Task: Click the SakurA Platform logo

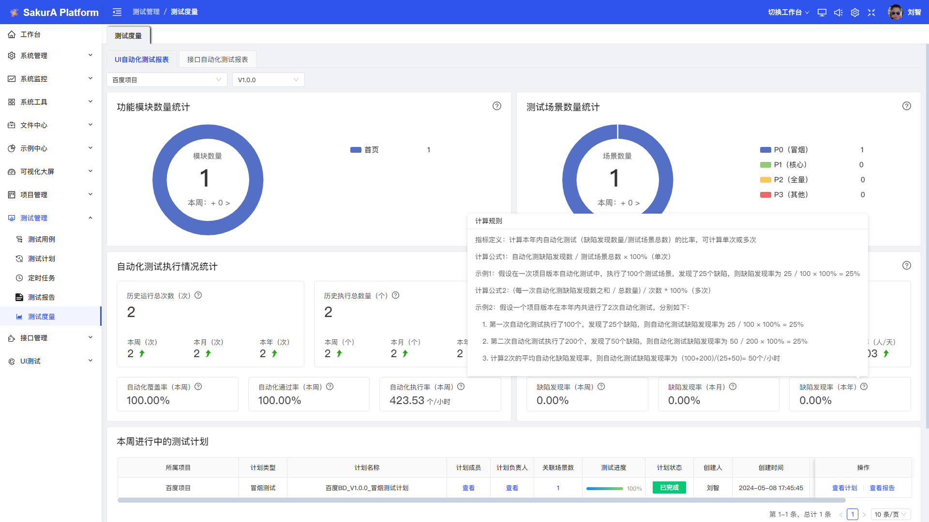Action: [54, 13]
